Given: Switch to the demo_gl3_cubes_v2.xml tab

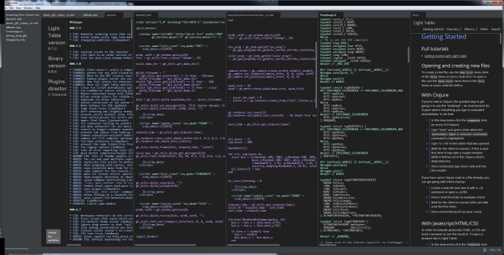Looking at the screenshot, I should [x=59, y=15].
